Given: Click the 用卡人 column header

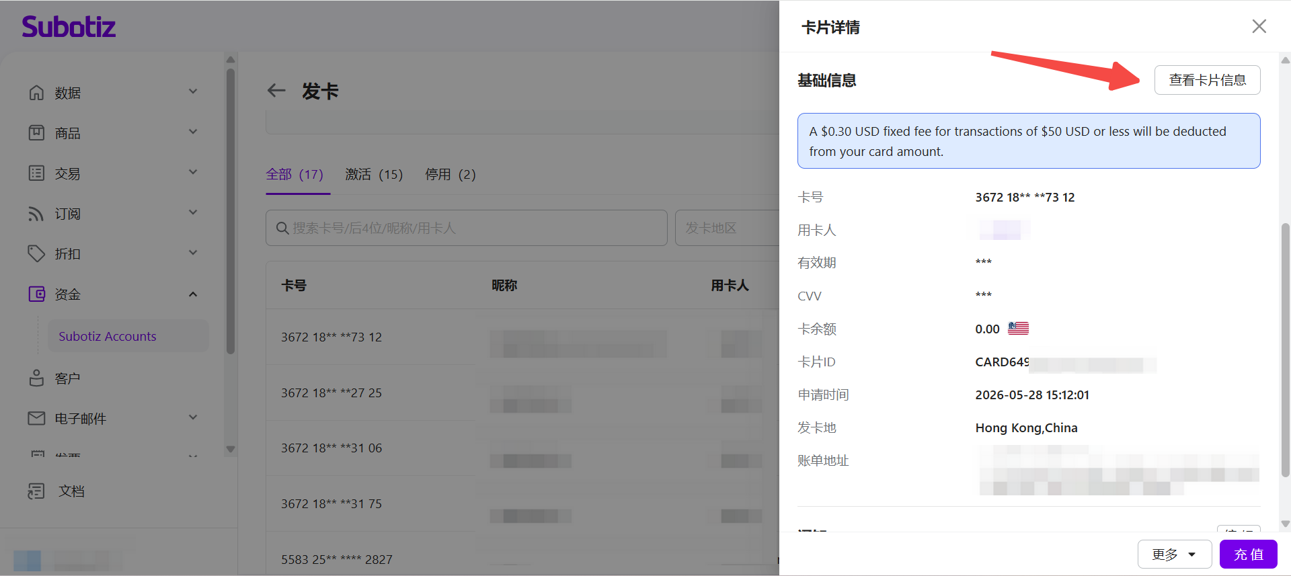Looking at the screenshot, I should (x=730, y=286).
